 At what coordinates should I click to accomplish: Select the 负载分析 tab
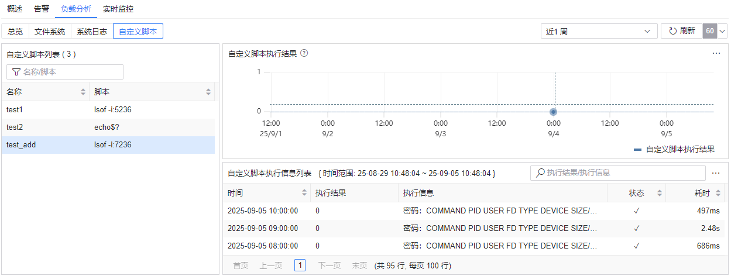(x=76, y=9)
